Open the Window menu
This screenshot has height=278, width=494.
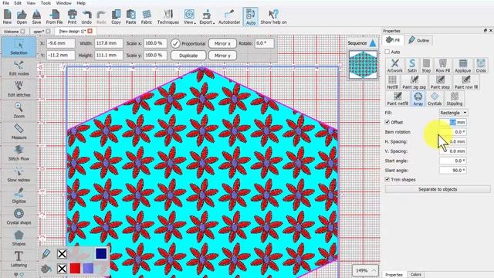(x=63, y=3)
